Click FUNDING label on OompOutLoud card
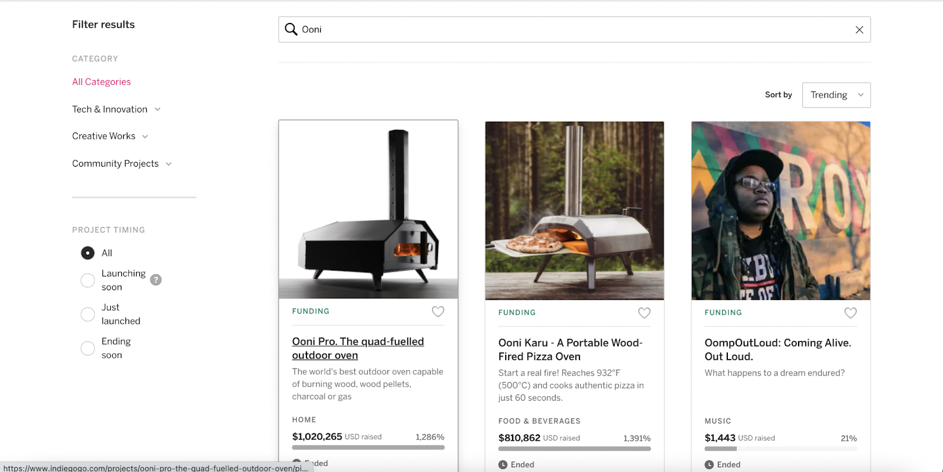The width and height of the screenshot is (943, 472). click(723, 313)
